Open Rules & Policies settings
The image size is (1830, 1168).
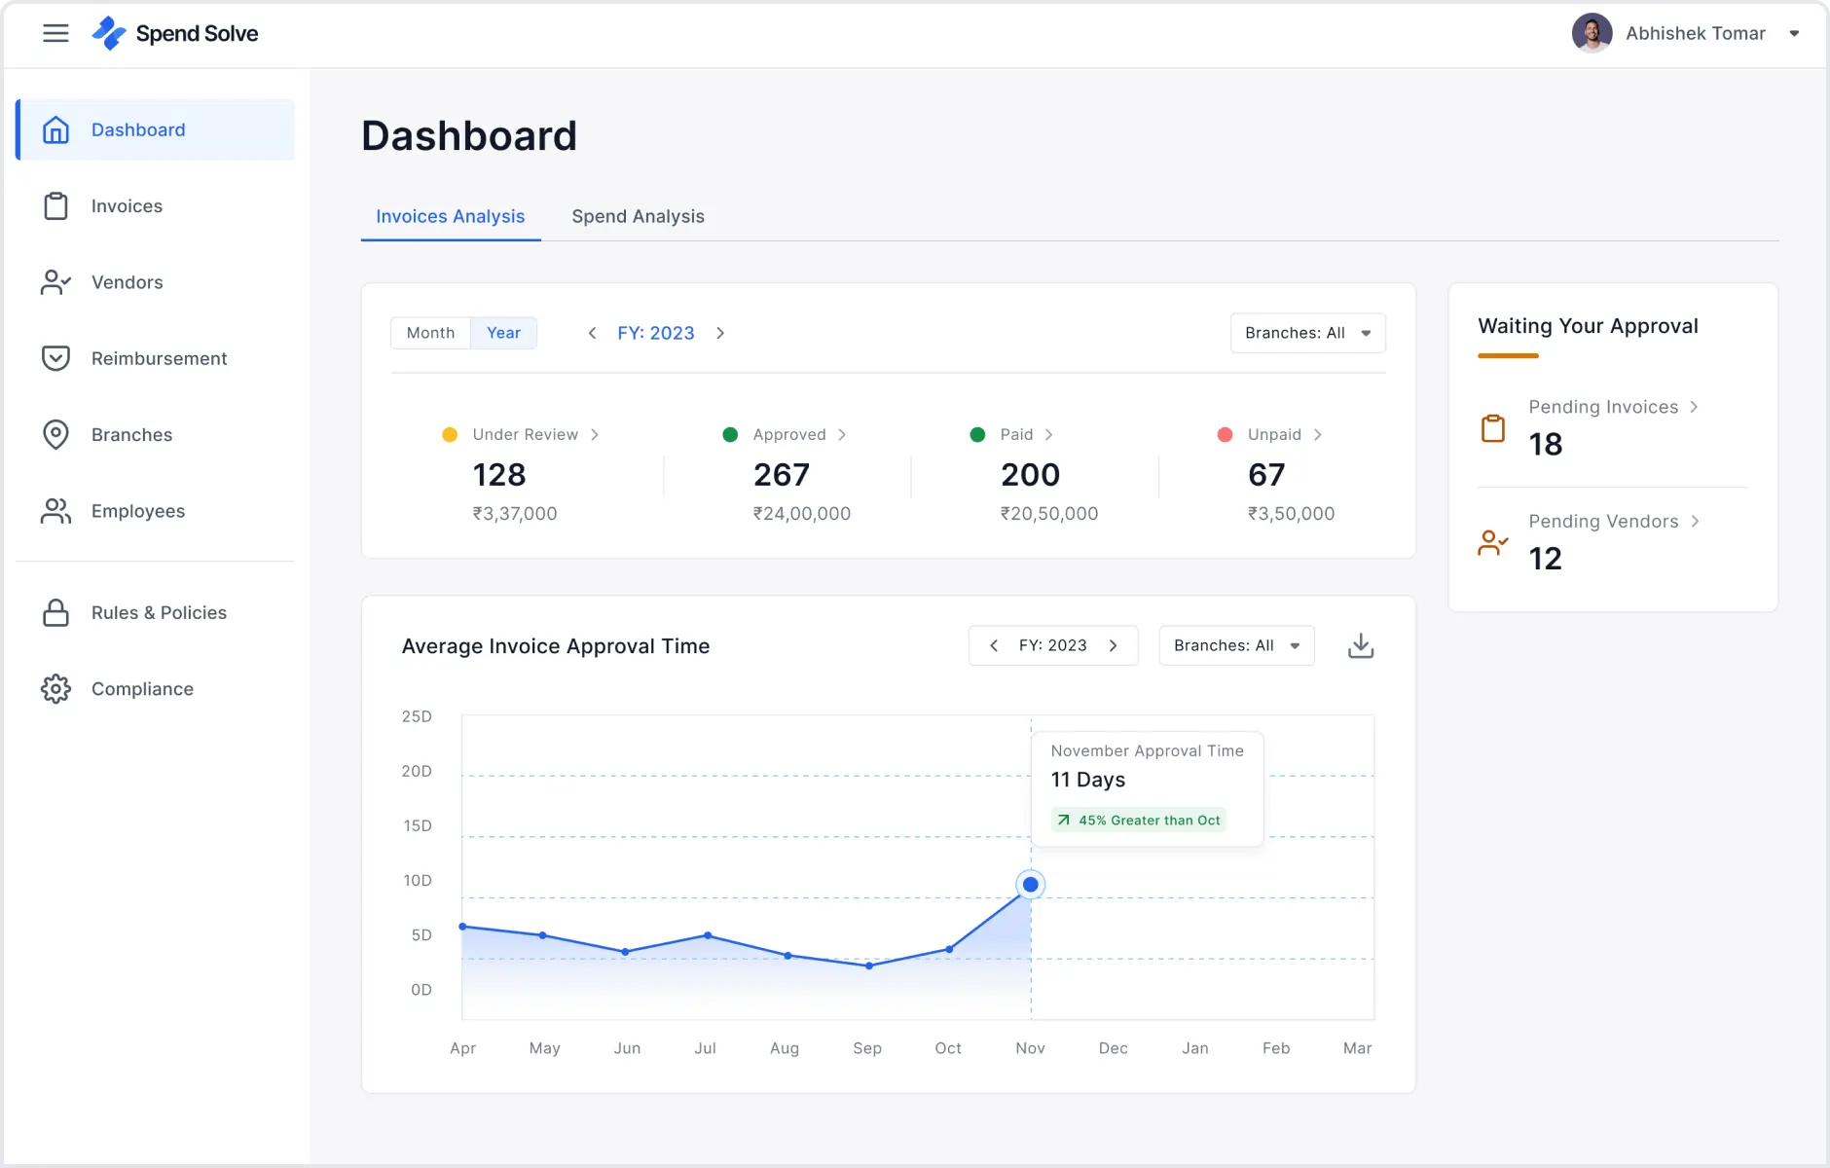pos(159,612)
